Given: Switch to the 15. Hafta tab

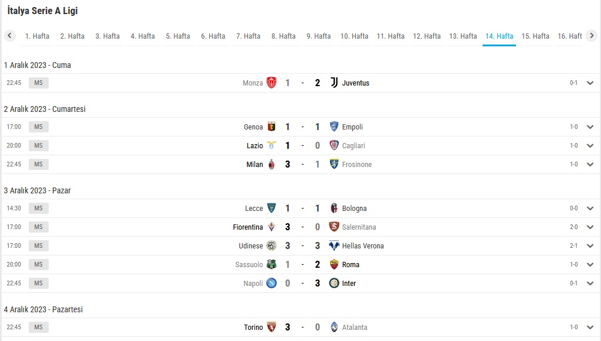Looking at the screenshot, I should (535, 36).
